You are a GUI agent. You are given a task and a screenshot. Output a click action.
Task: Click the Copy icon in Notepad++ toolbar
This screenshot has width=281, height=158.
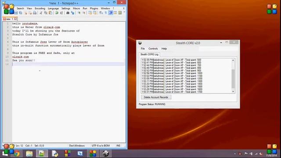click(46, 13)
